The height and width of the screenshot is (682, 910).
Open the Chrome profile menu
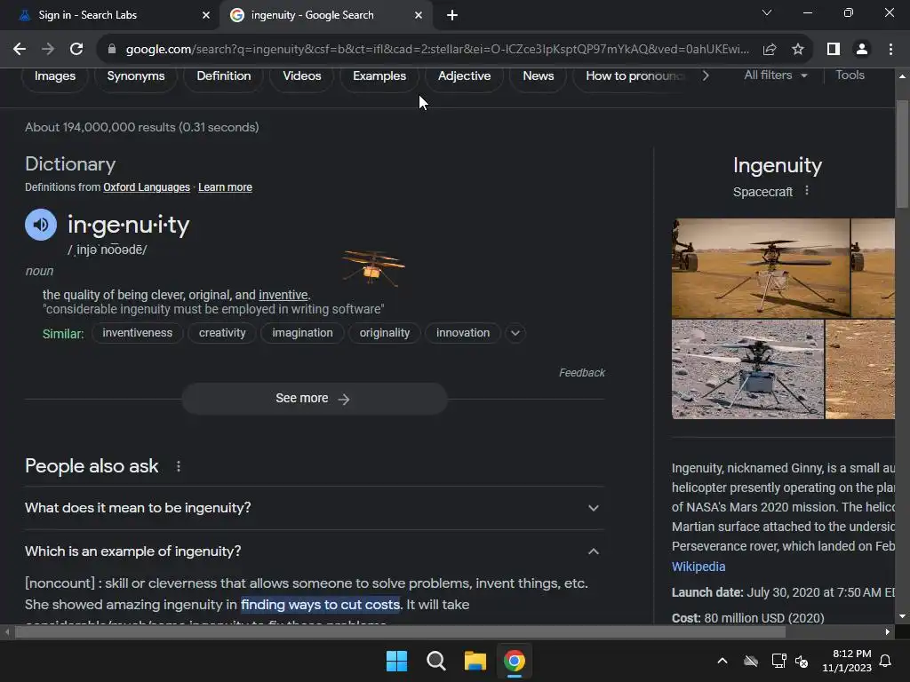point(862,50)
